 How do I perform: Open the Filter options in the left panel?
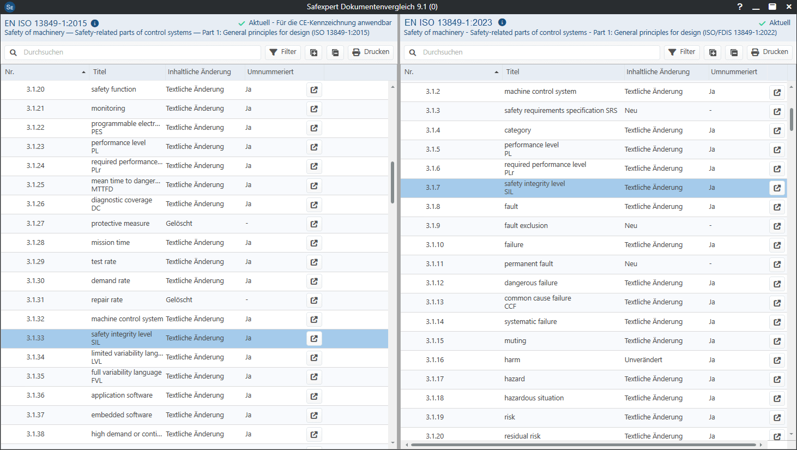[x=283, y=52]
